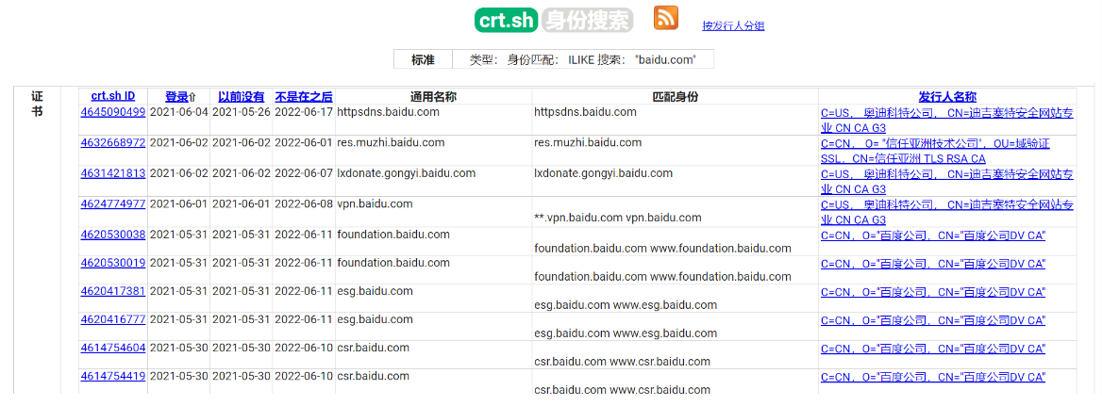Open the 百度公司DV CA issuer for row 4620417381
Viewport: 1102px width, 406px height.
pyautogui.click(x=932, y=292)
